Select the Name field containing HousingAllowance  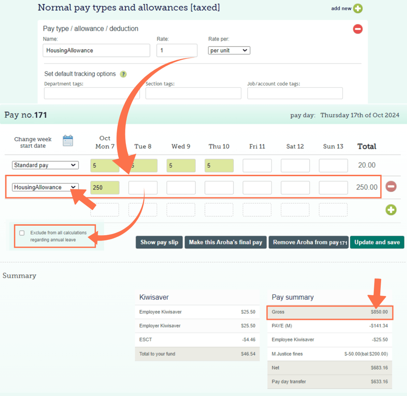pyautogui.click(x=96, y=51)
